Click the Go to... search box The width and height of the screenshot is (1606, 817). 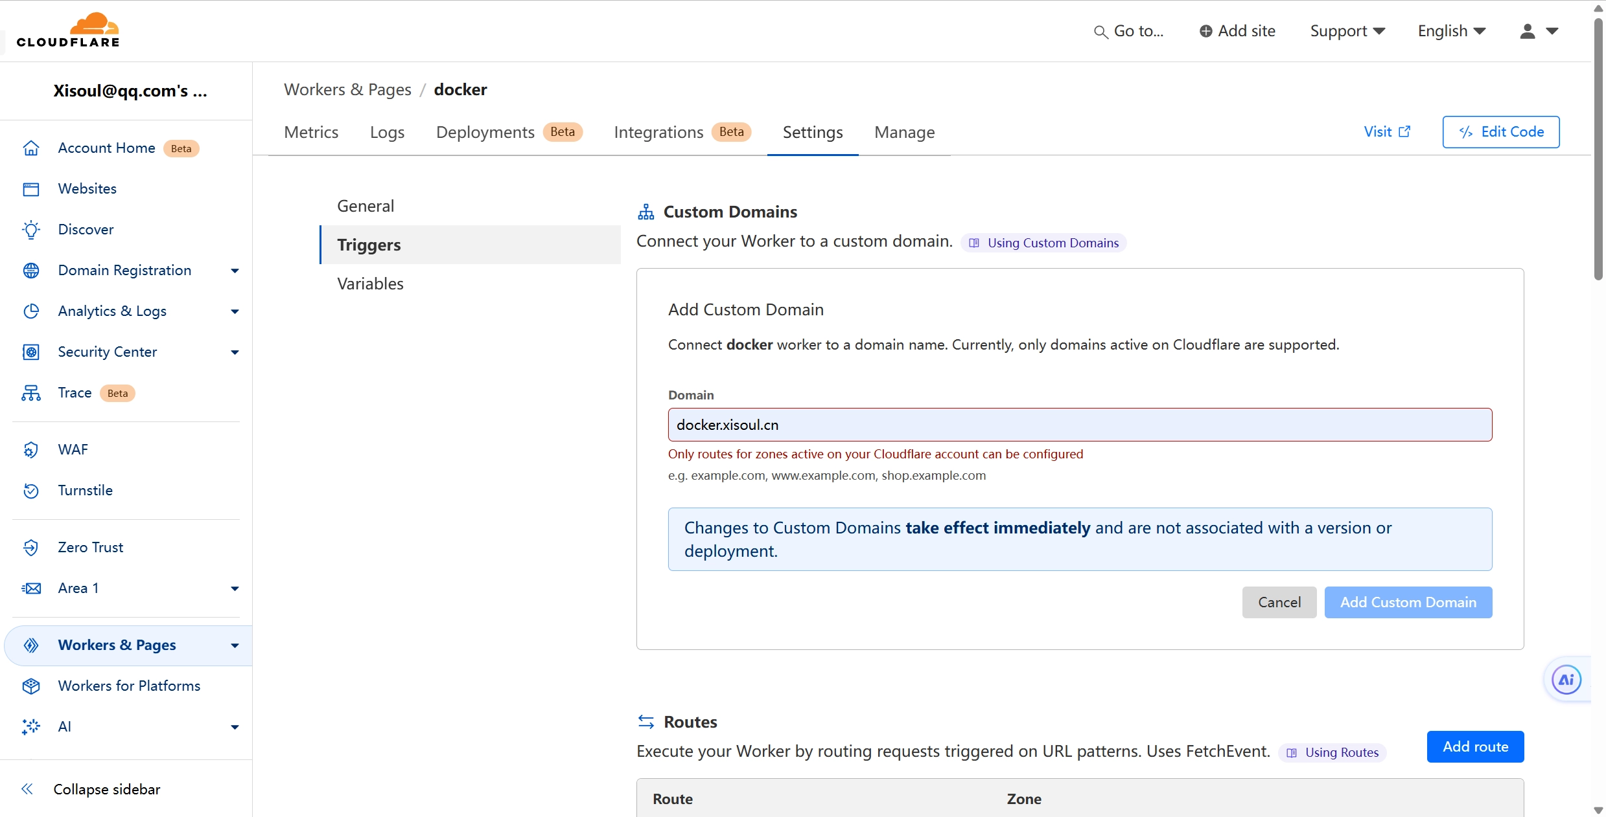(1128, 31)
